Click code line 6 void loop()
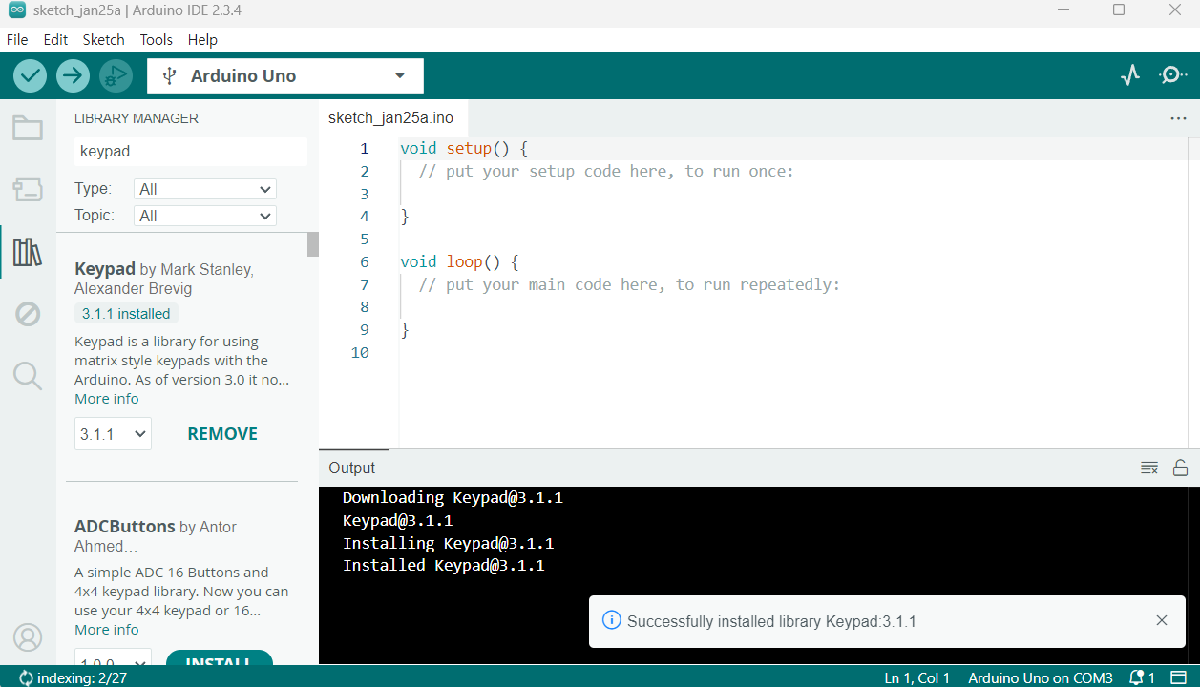The image size is (1200, 687). pos(459,261)
